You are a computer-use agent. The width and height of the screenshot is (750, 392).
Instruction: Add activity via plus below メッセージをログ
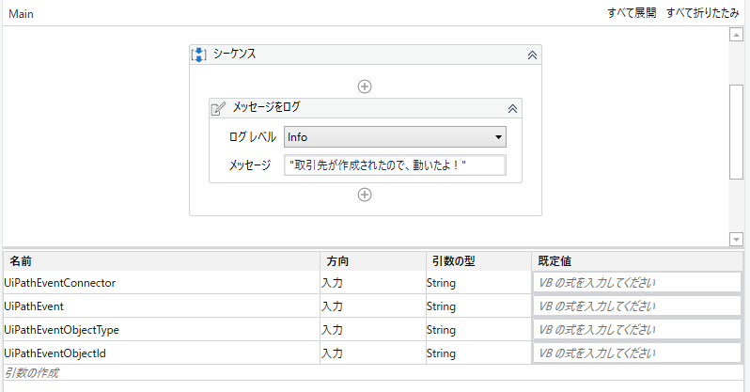[x=365, y=195]
